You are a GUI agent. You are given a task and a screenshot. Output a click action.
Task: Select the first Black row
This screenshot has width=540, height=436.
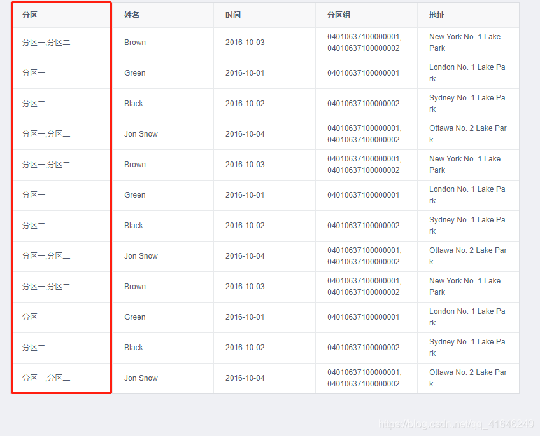[133, 104]
